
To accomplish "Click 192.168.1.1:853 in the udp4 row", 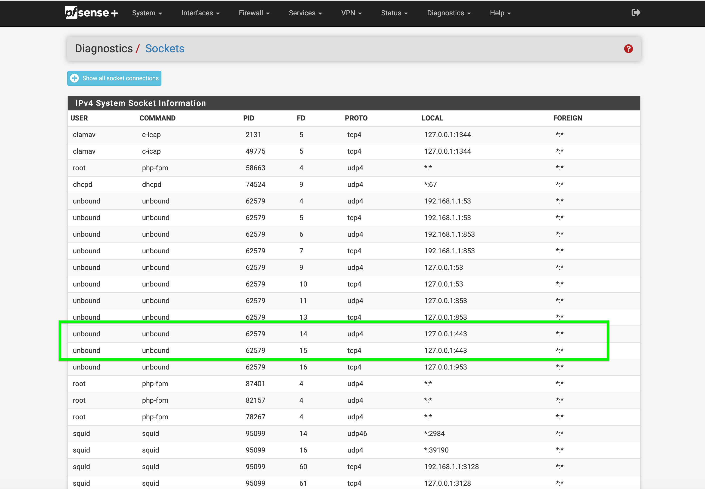I will click(449, 234).
